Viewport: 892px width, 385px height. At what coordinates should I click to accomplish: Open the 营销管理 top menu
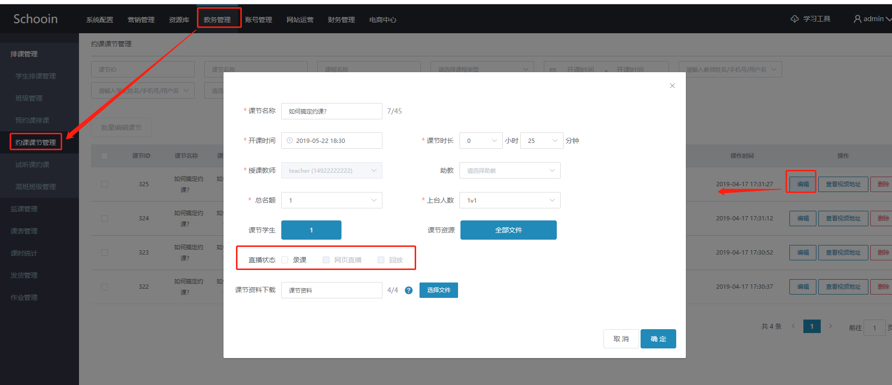pos(141,20)
